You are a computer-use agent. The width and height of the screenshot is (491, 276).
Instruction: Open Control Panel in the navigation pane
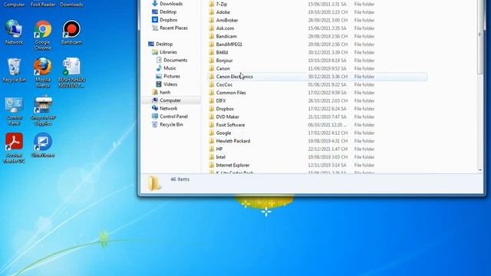(173, 117)
